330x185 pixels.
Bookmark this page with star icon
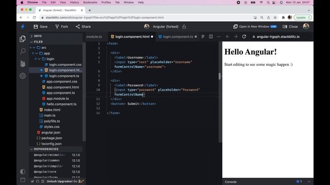pyautogui.click(x=275, y=17)
